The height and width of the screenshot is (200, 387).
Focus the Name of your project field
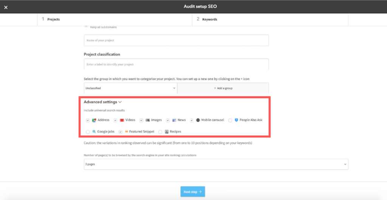point(176,40)
